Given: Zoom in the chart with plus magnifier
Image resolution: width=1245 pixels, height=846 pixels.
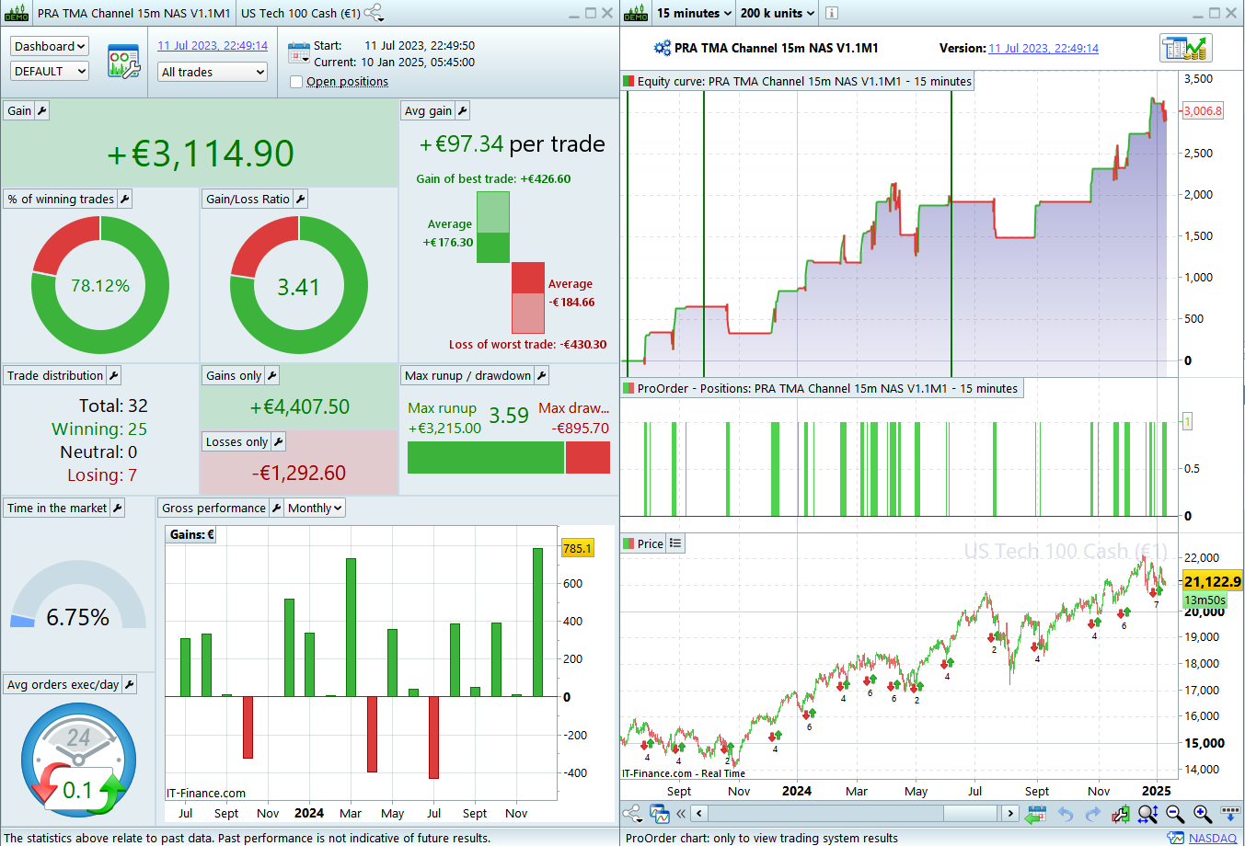Looking at the screenshot, I should pyautogui.click(x=1203, y=813).
